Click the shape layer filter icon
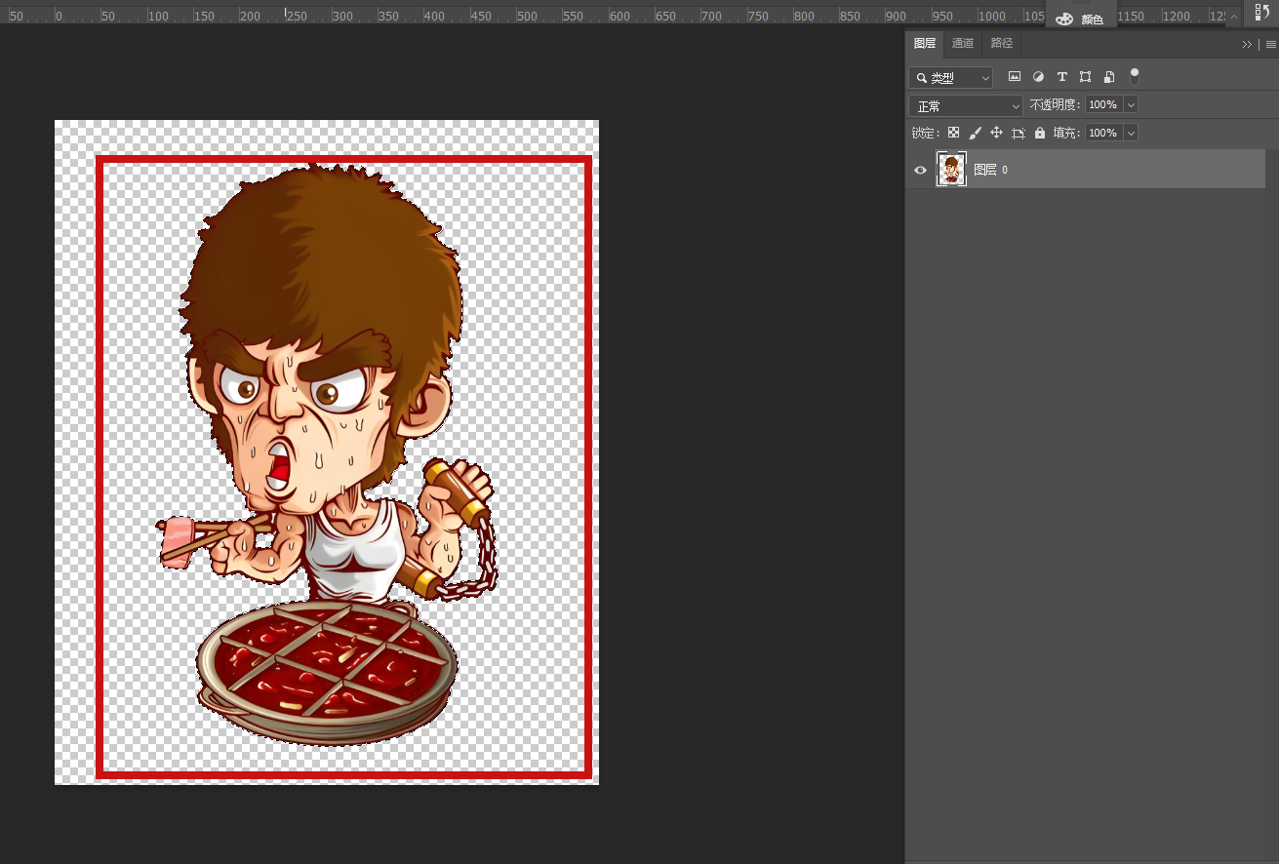 tap(1085, 77)
